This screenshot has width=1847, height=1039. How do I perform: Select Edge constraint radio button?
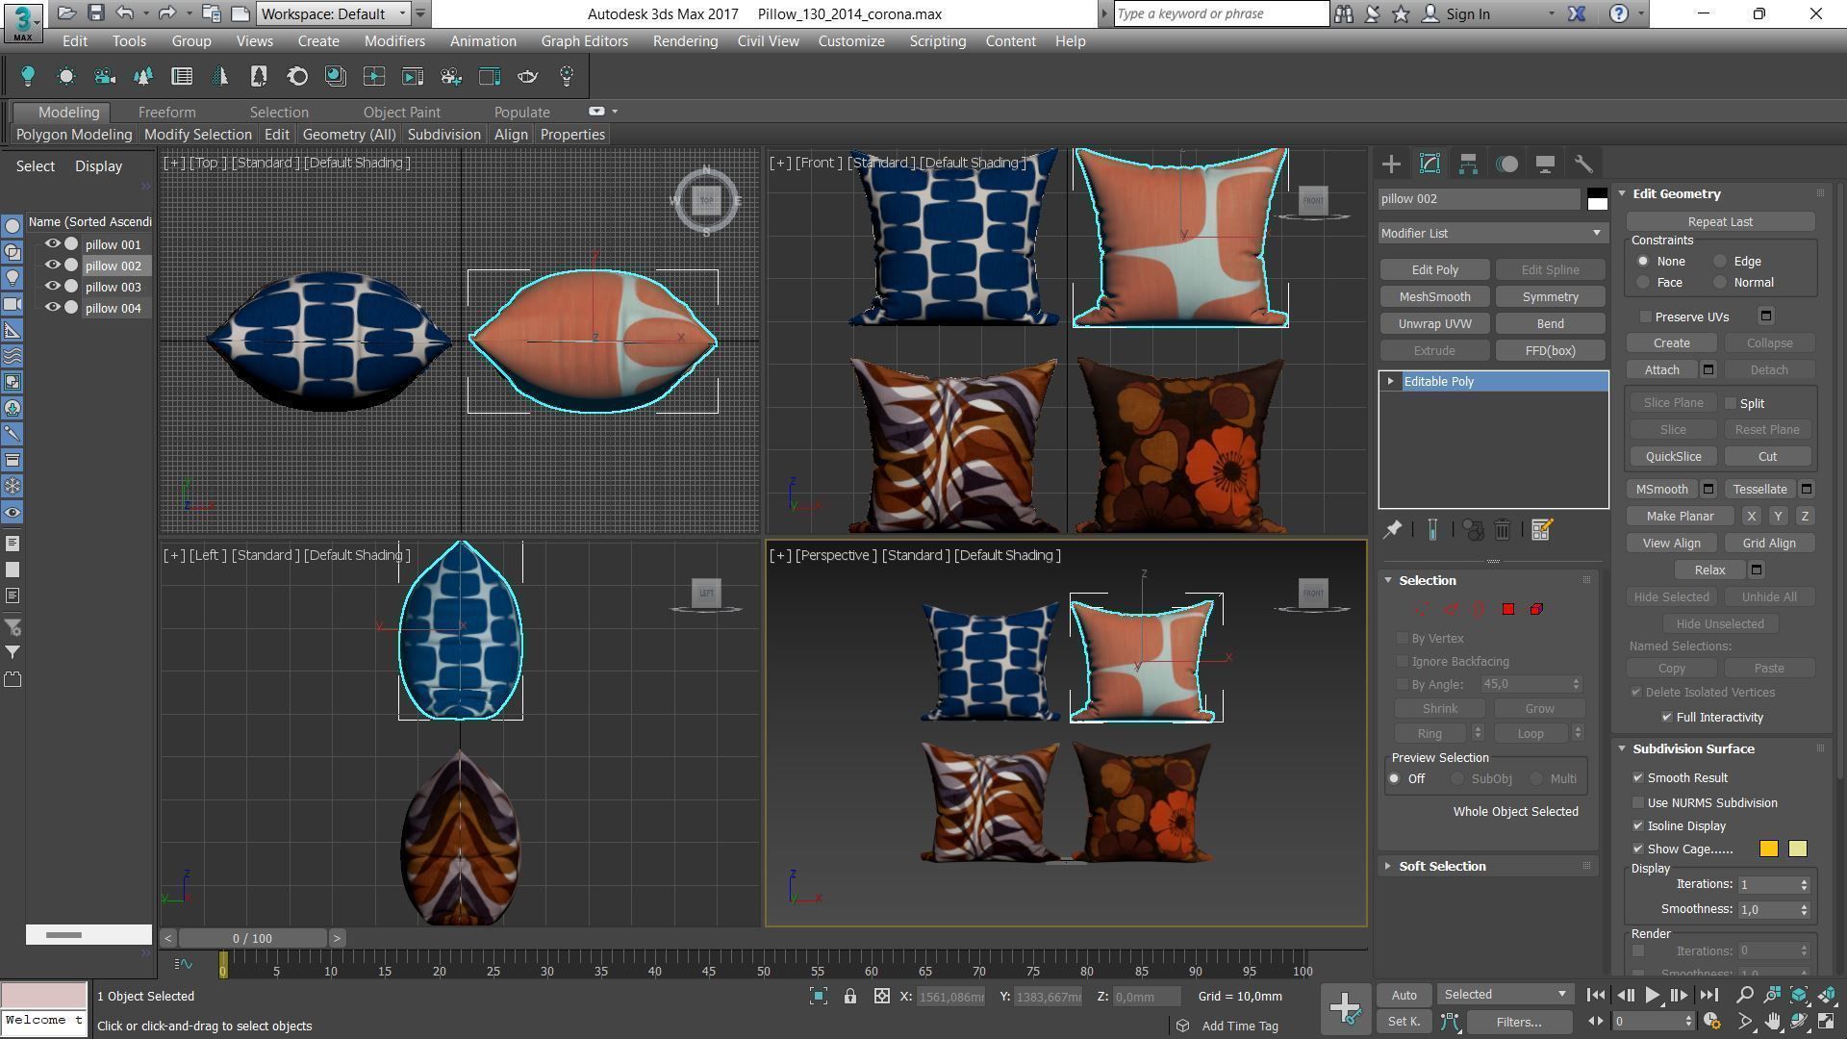[1720, 262]
